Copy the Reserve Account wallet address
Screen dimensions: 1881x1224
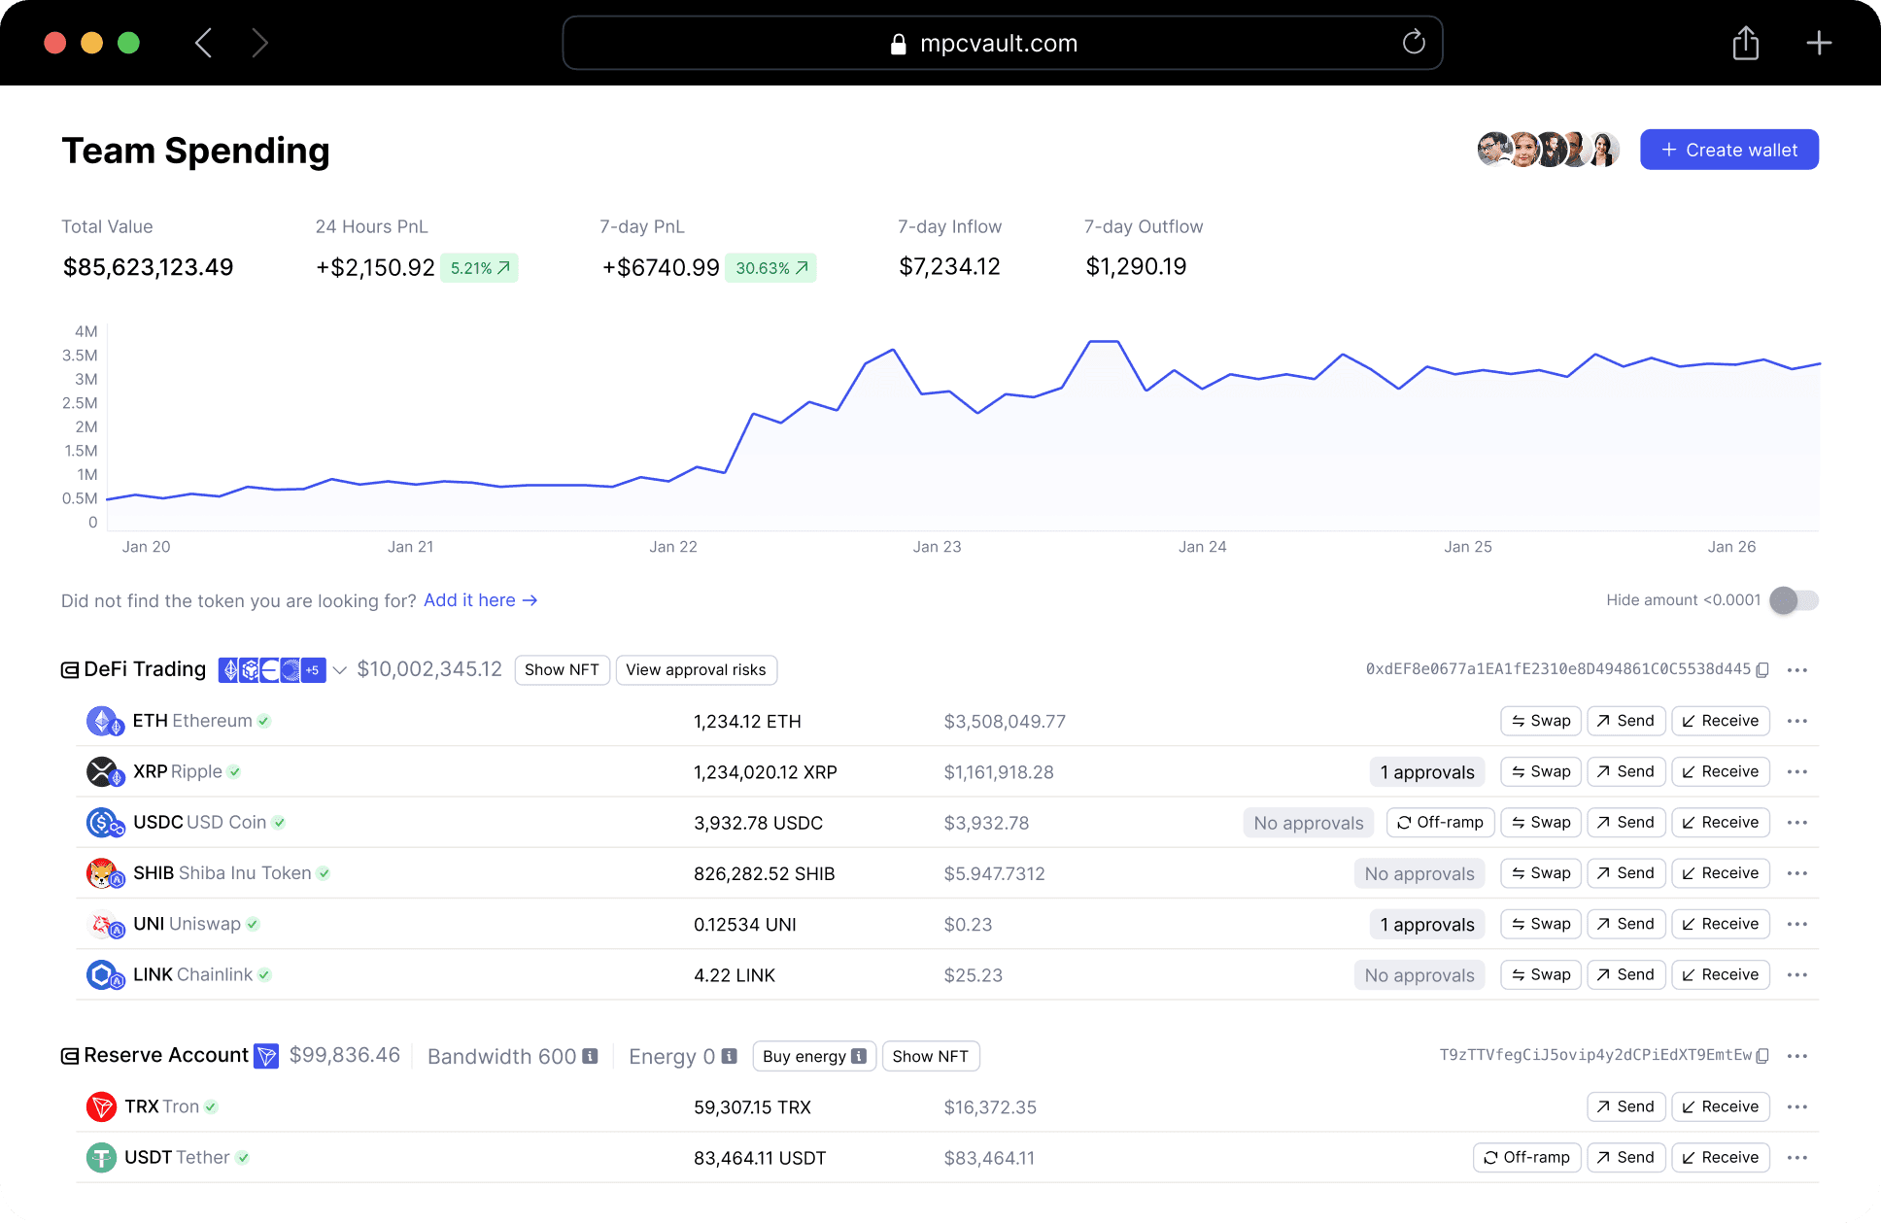tap(1762, 1056)
